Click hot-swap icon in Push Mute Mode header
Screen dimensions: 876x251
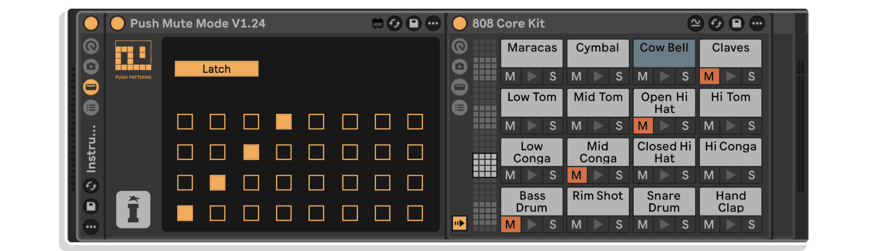395,23
